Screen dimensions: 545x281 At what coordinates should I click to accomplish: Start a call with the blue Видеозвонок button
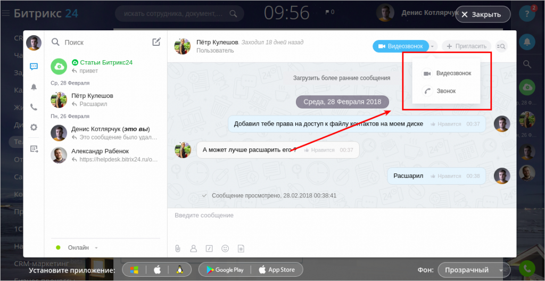pos(400,46)
